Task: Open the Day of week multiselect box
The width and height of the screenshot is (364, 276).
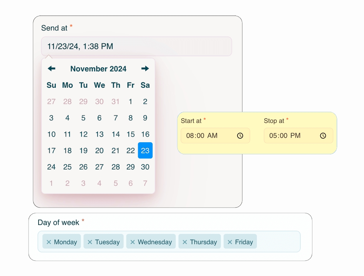Action: [x=169, y=242]
